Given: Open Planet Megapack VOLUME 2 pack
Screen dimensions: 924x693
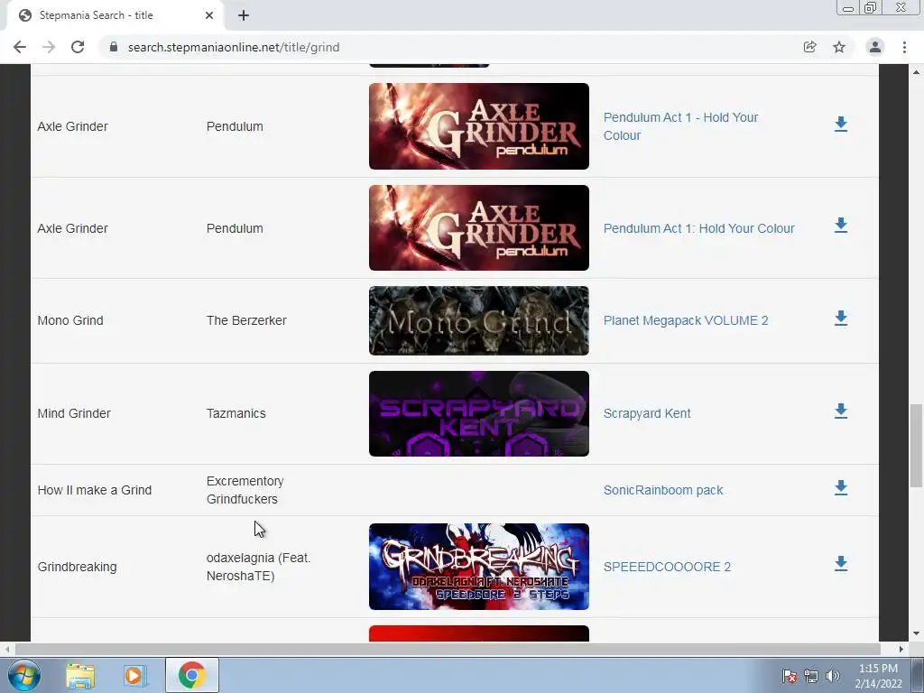Looking at the screenshot, I should click(686, 320).
